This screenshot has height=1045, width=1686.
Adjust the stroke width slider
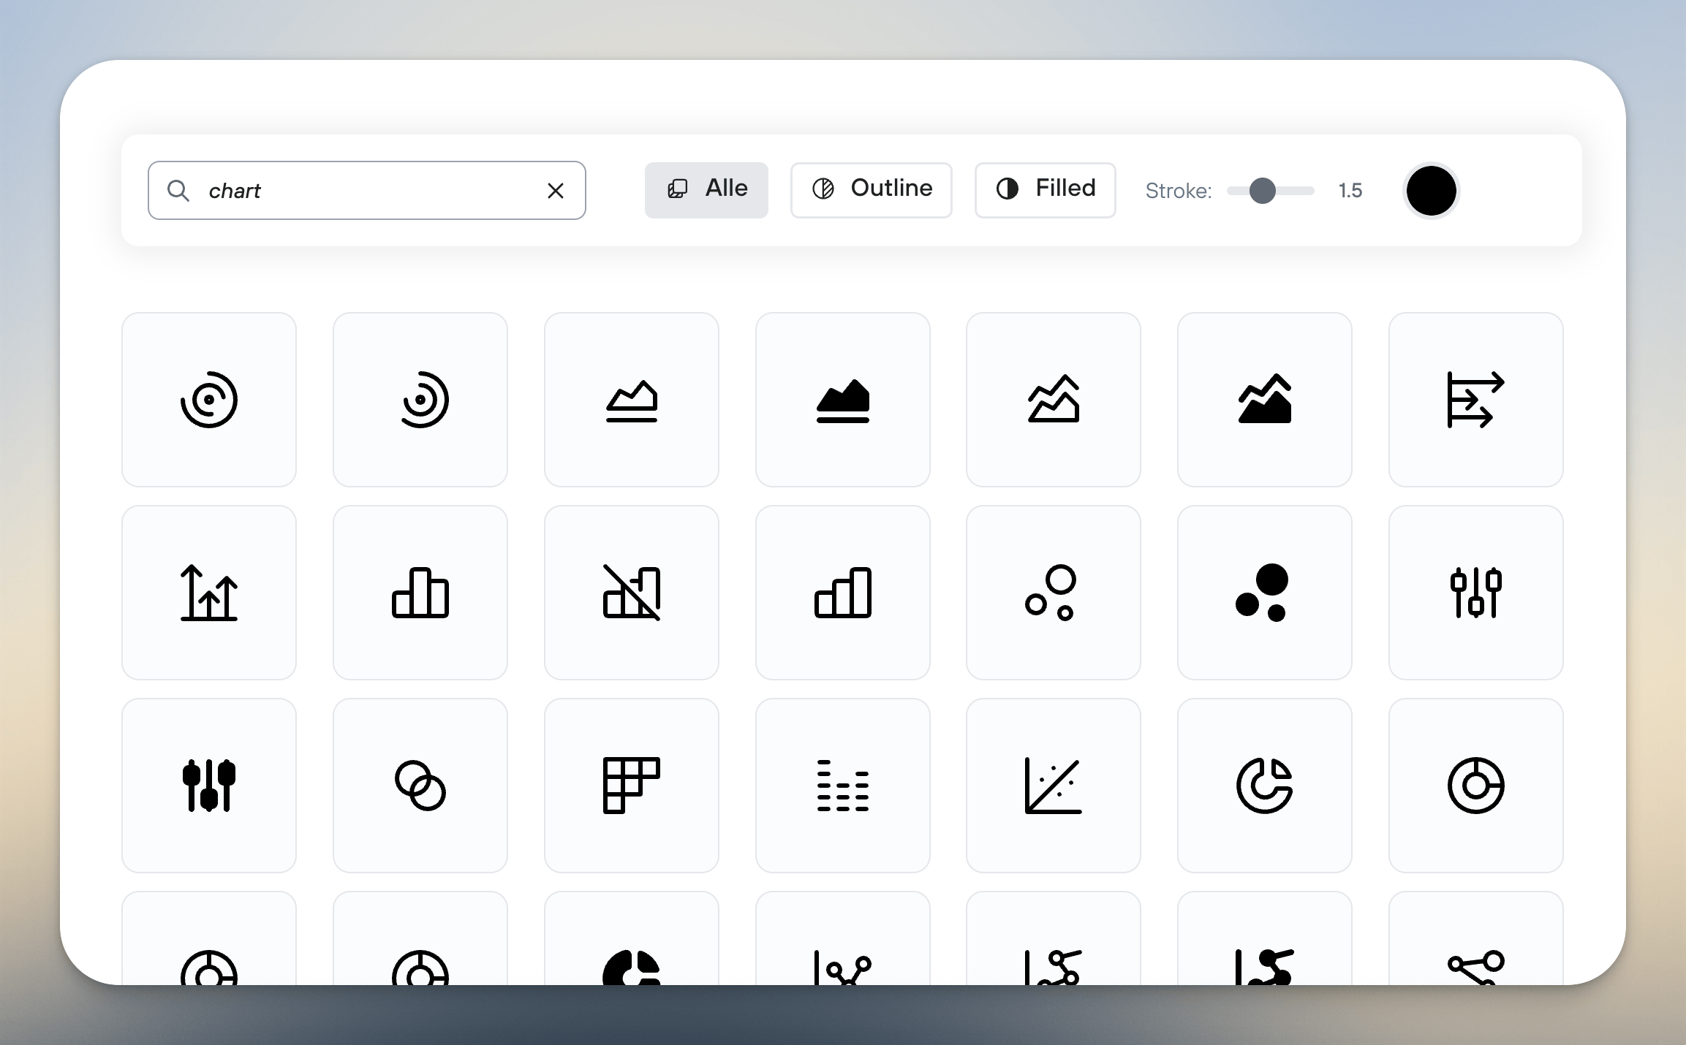1263,191
